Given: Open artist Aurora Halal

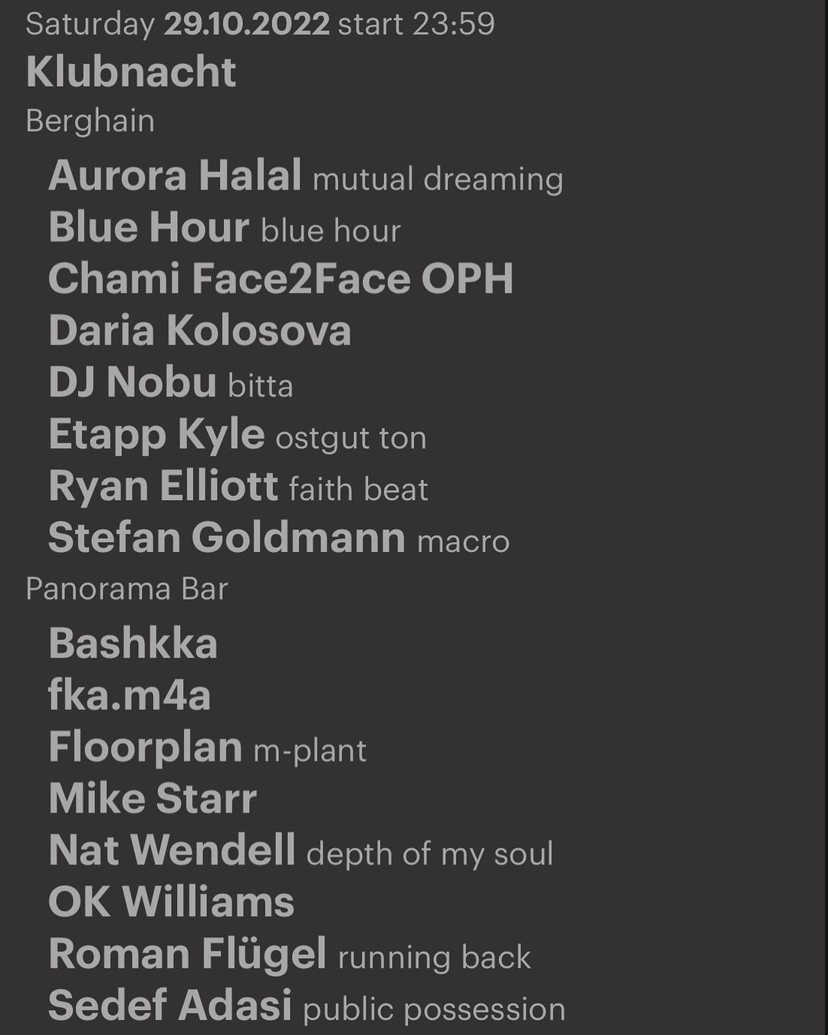Looking at the screenshot, I should [175, 176].
